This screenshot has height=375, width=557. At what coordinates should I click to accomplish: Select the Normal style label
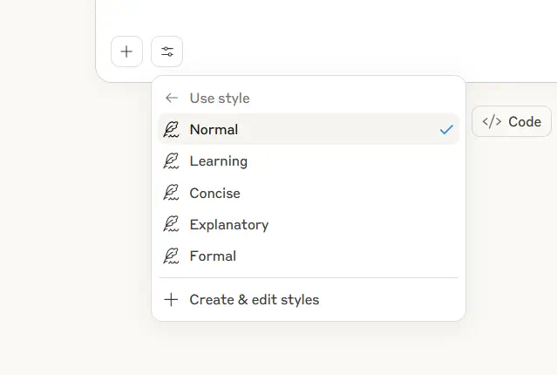[214, 130]
